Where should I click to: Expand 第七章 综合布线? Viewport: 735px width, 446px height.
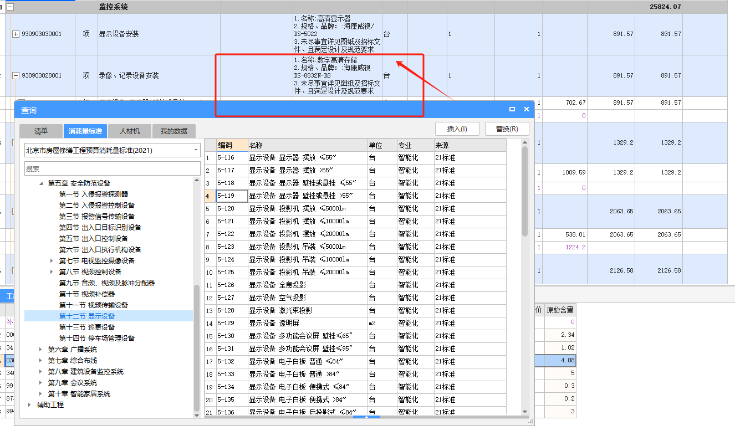point(41,361)
